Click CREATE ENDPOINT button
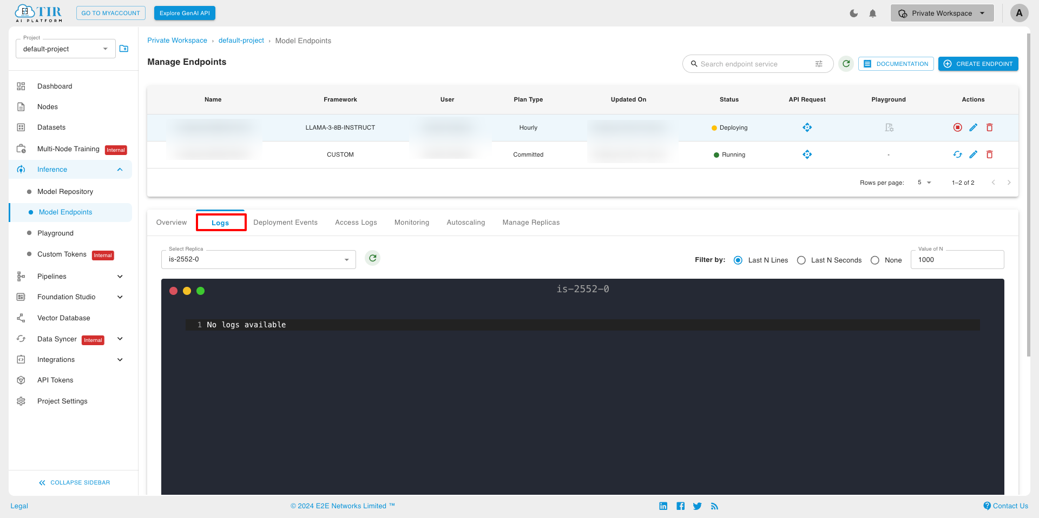 978,64
